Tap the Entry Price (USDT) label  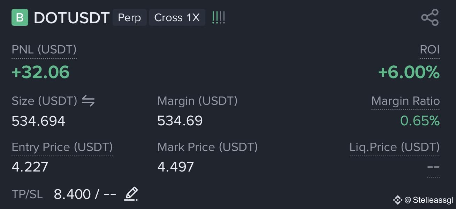point(62,147)
